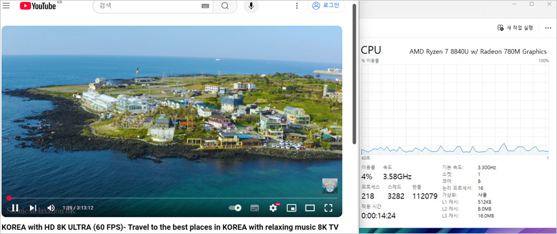Open the video quality settings gear
The height and width of the screenshot is (234, 557).
click(273, 207)
